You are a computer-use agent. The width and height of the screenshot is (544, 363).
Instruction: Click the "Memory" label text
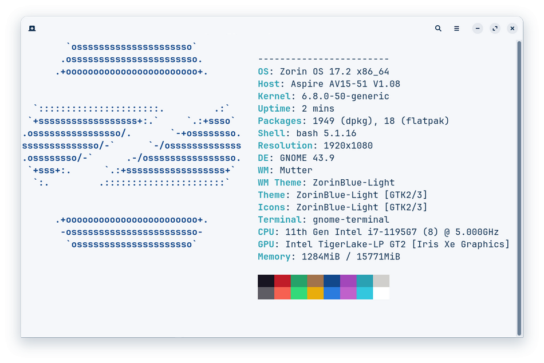(x=274, y=257)
